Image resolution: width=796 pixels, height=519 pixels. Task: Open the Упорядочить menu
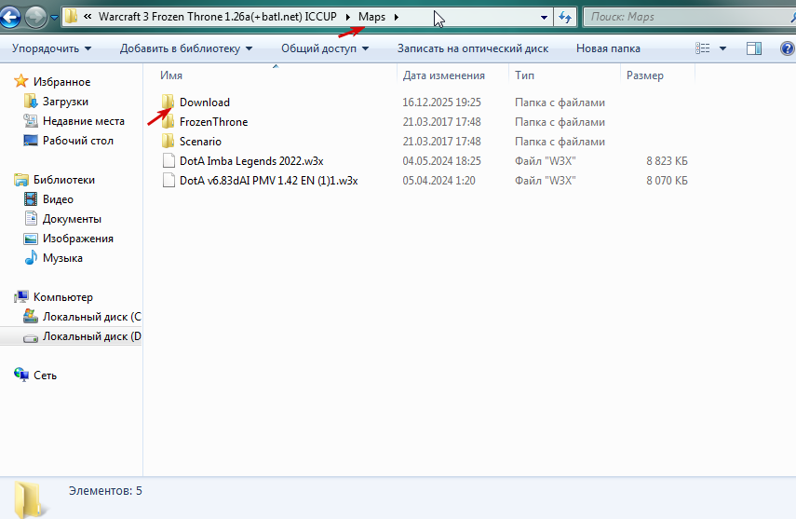[x=52, y=48]
